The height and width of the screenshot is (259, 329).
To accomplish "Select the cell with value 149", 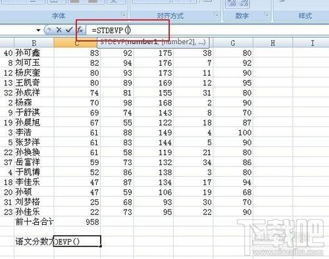I will (153, 132).
